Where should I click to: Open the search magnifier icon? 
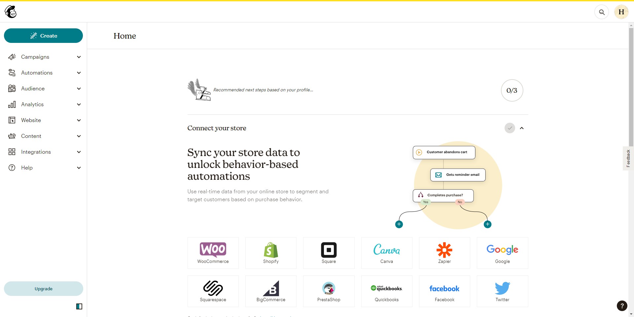(602, 12)
